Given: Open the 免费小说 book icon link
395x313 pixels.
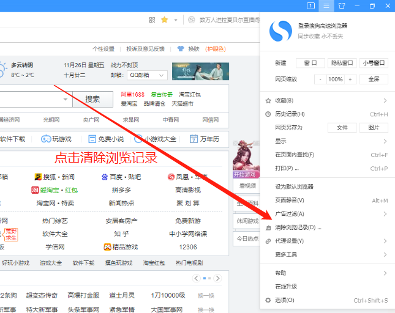Looking at the screenshot, I should (92, 139).
